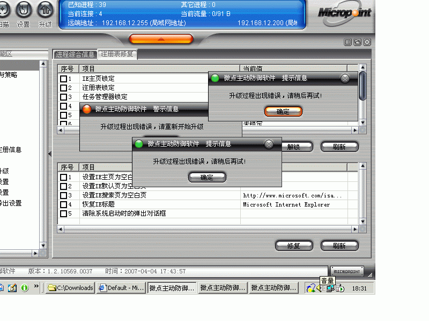Click the upper table's scroll-right arrow

[x=355, y=131]
